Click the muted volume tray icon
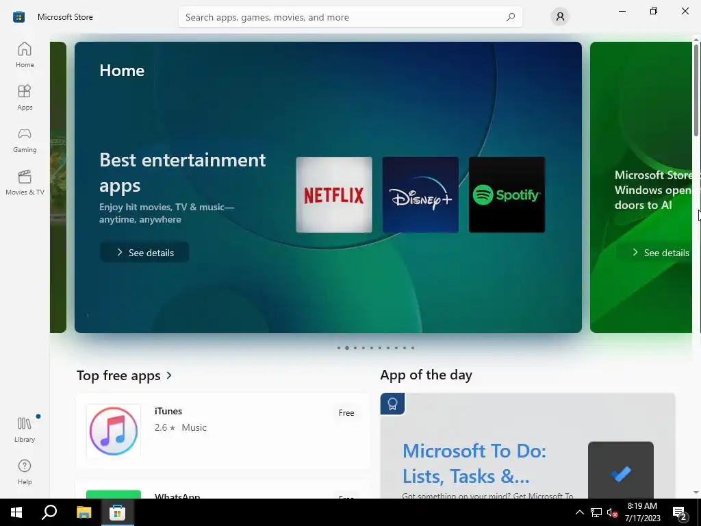The height and width of the screenshot is (526, 701). [612, 512]
